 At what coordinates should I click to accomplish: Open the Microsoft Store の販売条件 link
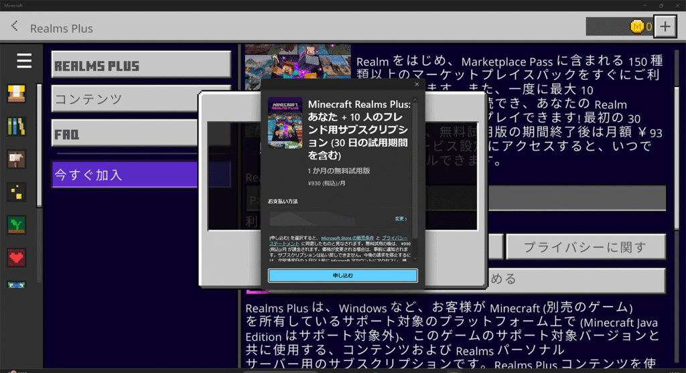click(x=348, y=238)
